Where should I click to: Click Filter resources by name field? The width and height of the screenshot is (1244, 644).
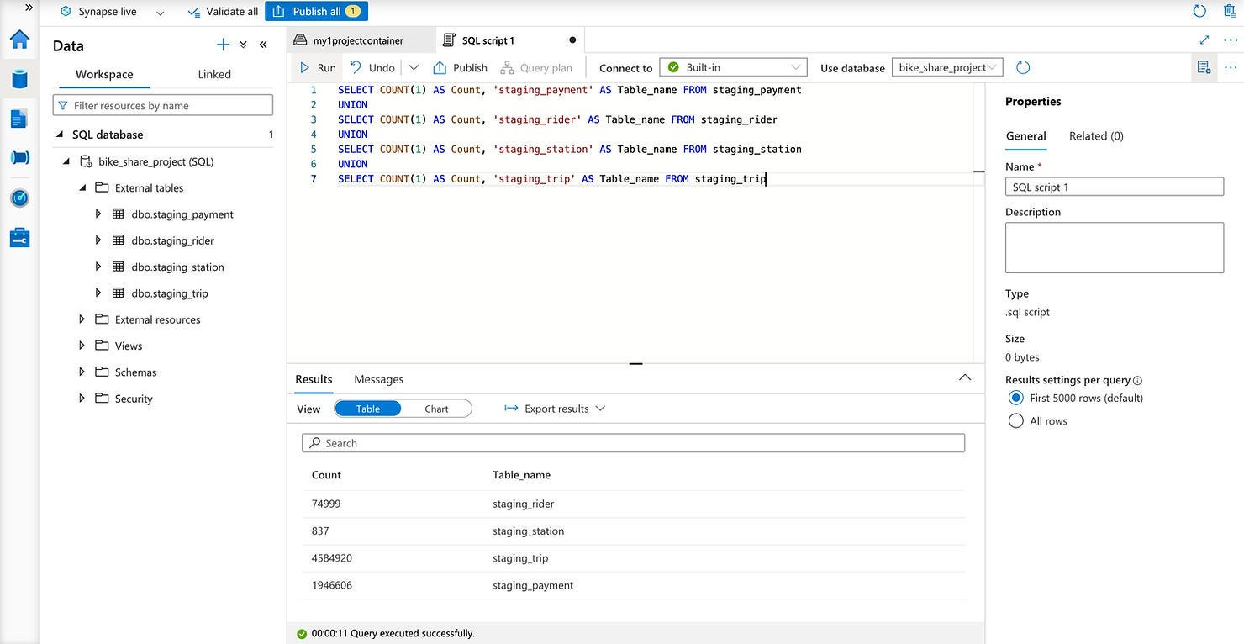point(163,105)
